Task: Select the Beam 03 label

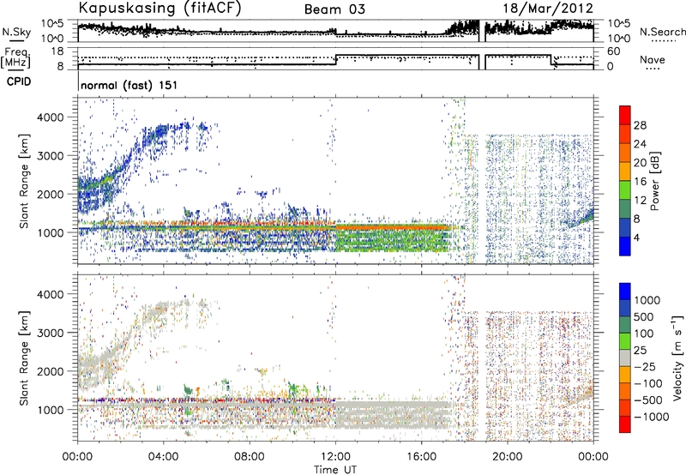Action: point(334,9)
